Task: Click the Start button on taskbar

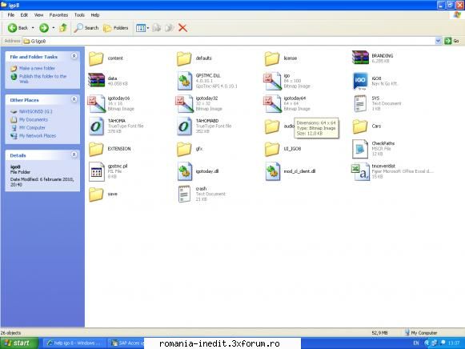Action: pyautogui.click(x=19, y=343)
